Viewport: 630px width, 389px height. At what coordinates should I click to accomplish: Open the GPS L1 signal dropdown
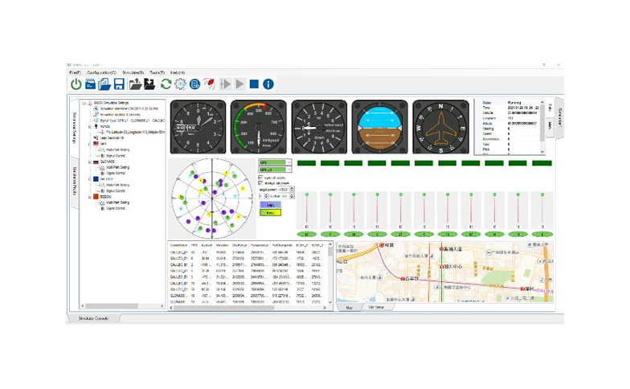point(272,170)
